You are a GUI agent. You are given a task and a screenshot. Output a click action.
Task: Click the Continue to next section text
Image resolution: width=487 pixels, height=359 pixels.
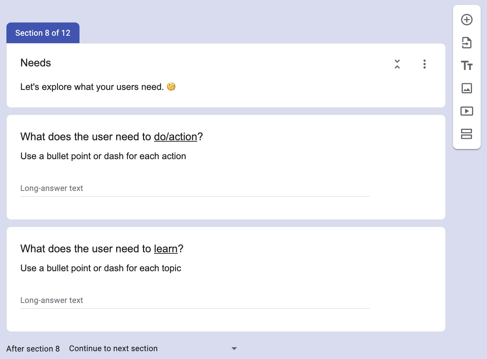coord(113,349)
